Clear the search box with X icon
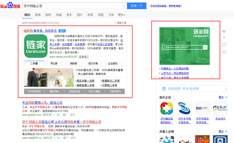 pyautogui.click(x=124, y=6)
